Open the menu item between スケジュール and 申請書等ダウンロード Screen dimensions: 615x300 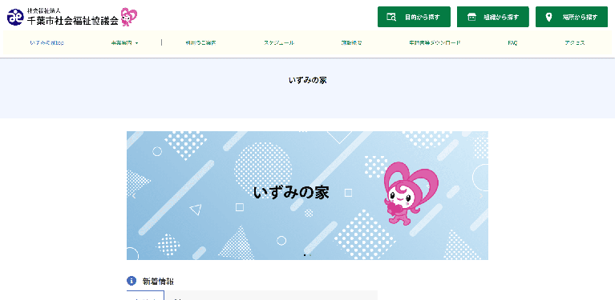click(x=351, y=43)
